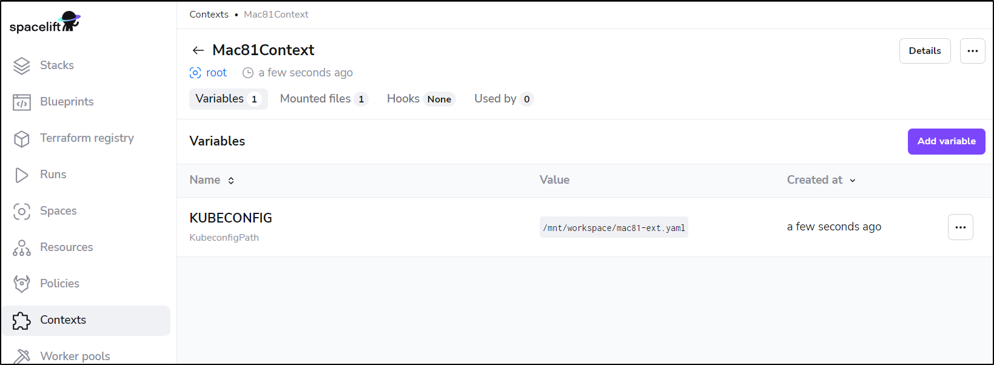994x365 pixels.
Task: Click the space icon next to root
Action: (195, 73)
